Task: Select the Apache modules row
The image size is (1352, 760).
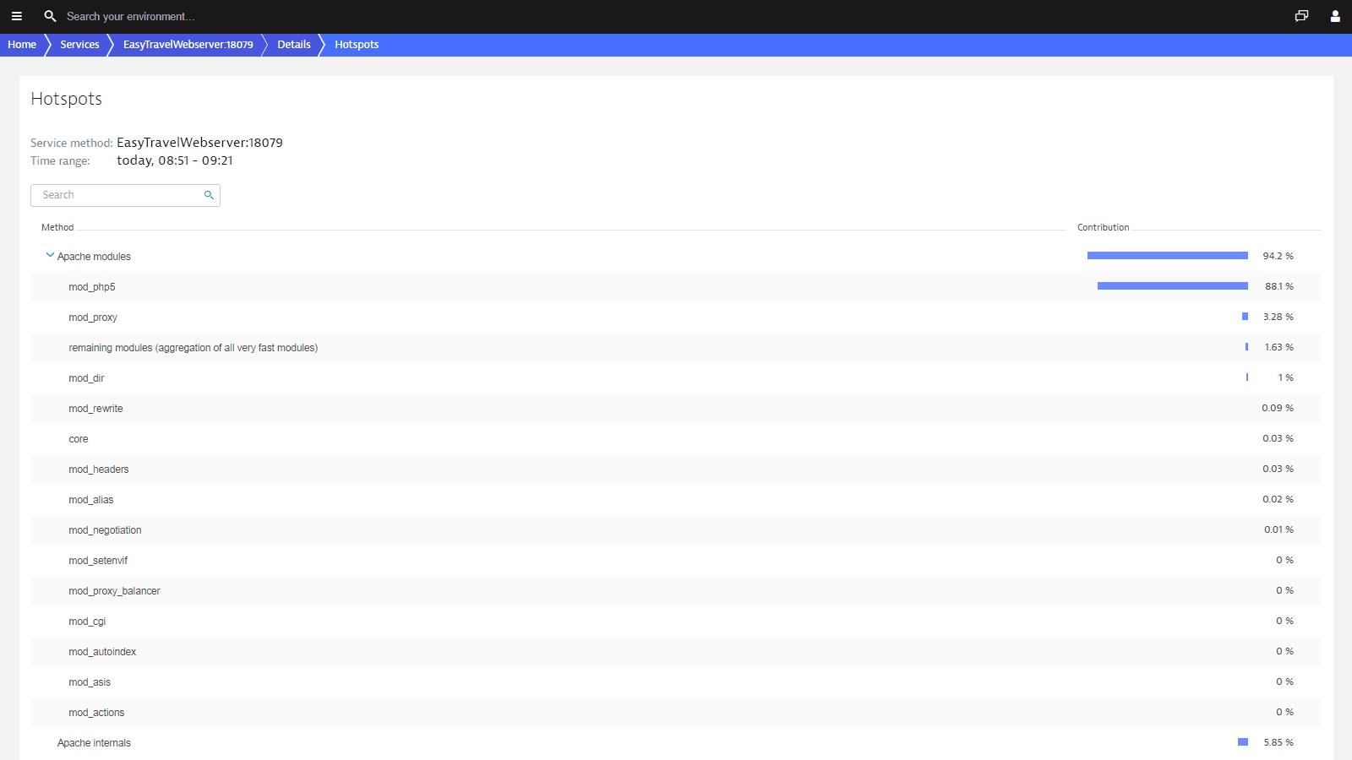Action: 676,256
